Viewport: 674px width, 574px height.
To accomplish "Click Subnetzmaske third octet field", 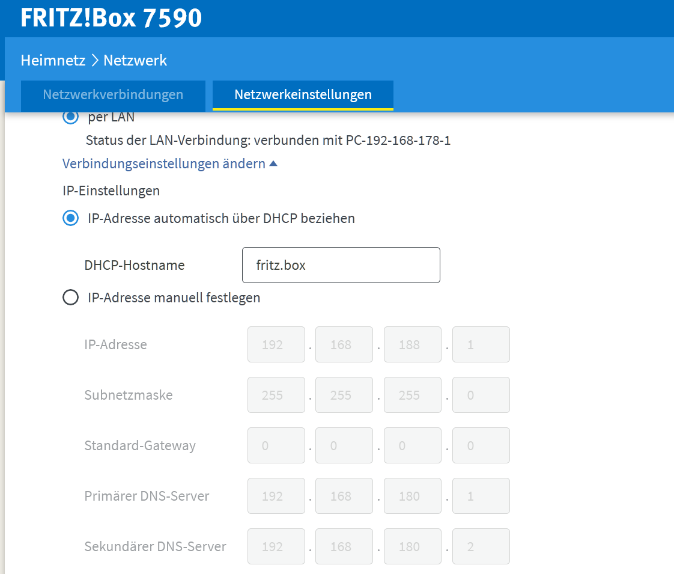I will tap(413, 395).
